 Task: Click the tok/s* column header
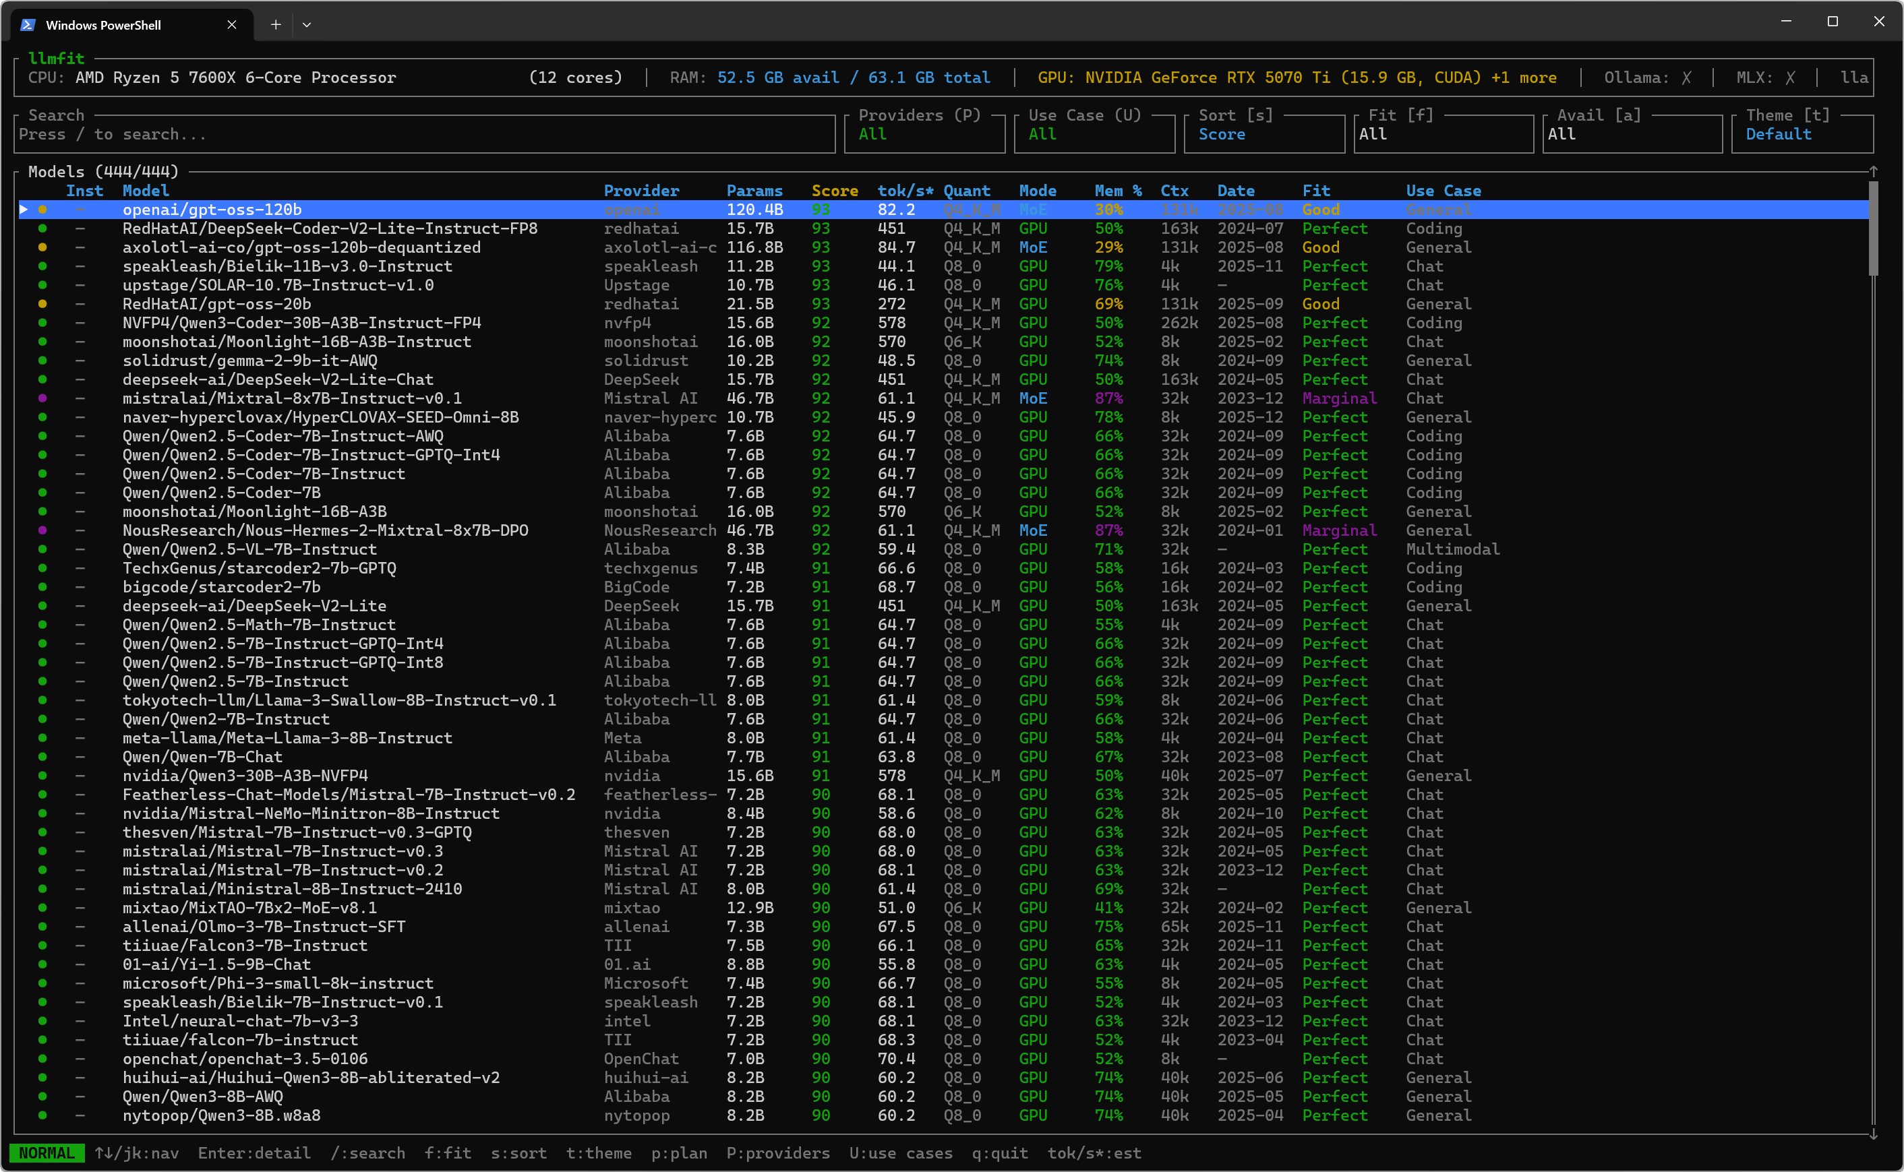905,191
